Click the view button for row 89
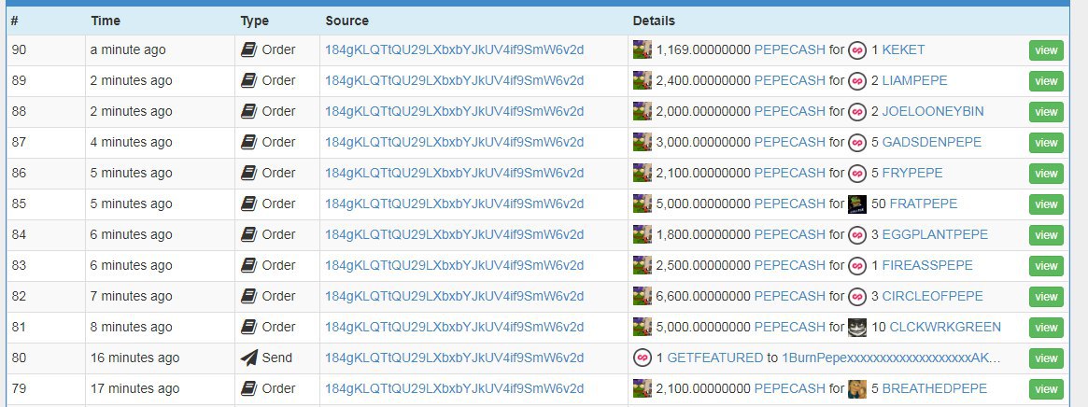This screenshot has height=407, width=1088. coord(1046,81)
